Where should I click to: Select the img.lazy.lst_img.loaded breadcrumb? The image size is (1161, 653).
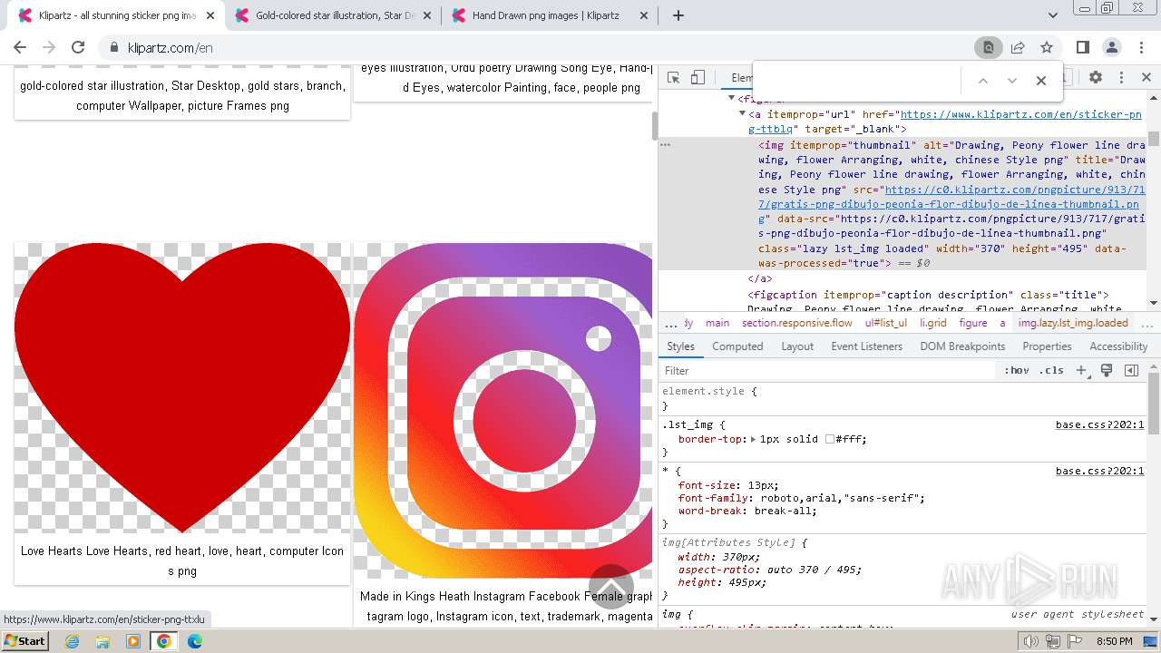(1073, 323)
